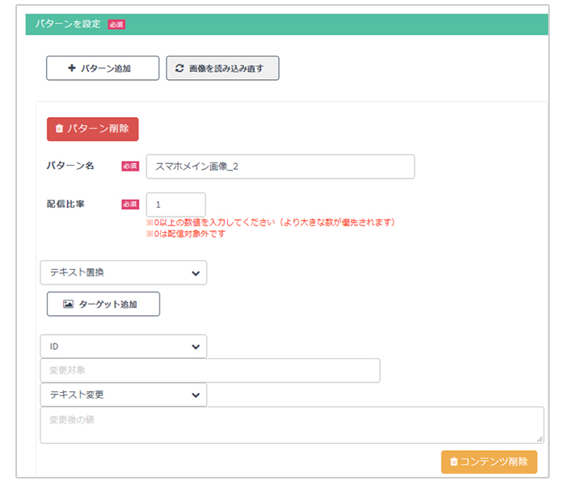Expand the ID selector dropdown
This screenshot has width=566, height=485.
point(124,347)
